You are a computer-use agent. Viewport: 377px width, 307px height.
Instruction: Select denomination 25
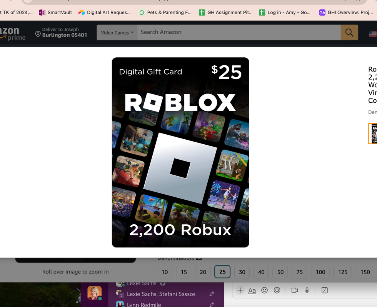(x=222, y=272)
